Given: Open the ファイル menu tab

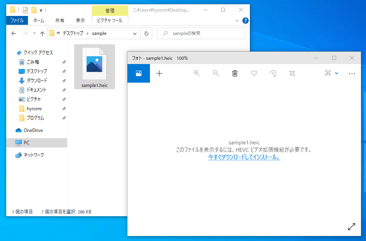Looking at the screenshot, I should pyautogui.click(x=17, y=21).
